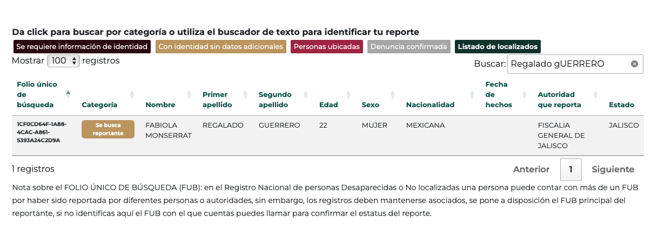The width and height of the screenshot is (658, 230).
Task: Click sort arrows beside Primer apellido header
Action: click(x=245, y=95)
